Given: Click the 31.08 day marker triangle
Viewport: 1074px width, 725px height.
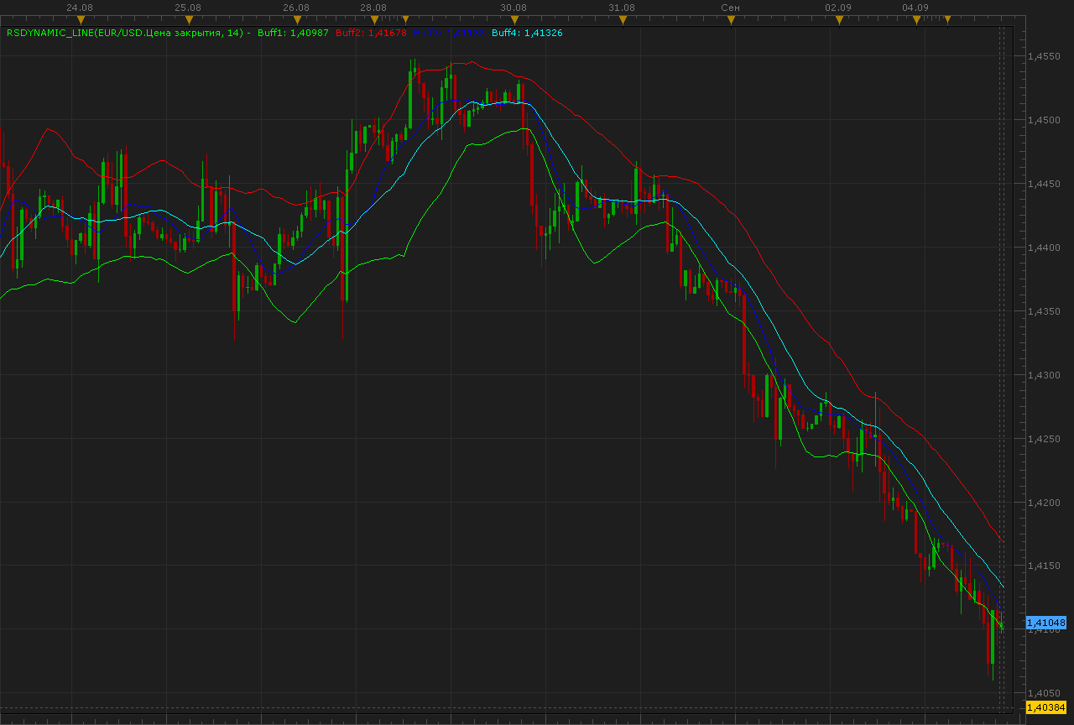Looking at the screenshot, I should coord(622,19).
